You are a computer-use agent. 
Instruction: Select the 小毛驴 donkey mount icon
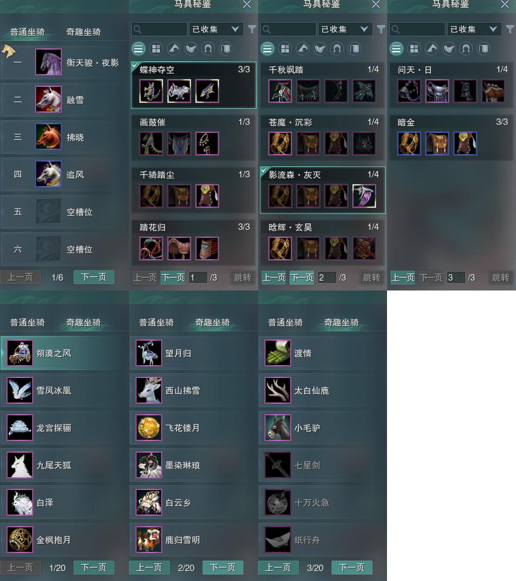(x=278, y=428)
